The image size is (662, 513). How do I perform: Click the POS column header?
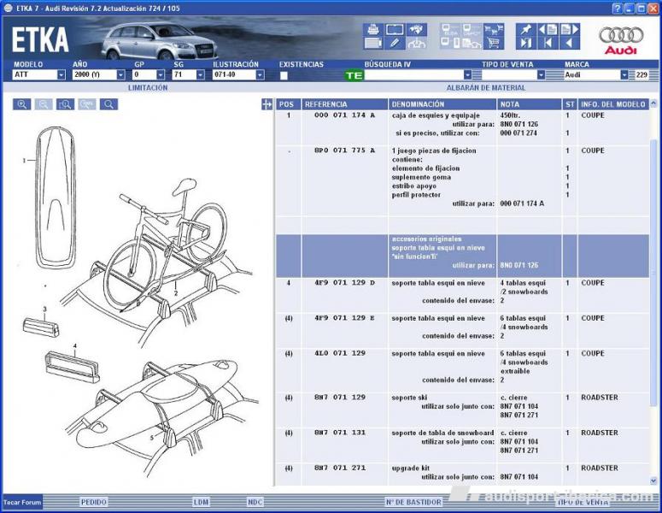[x=289, y=104]
